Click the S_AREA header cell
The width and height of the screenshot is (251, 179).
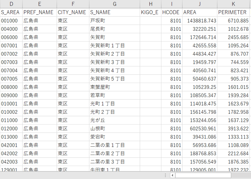[x=11, y=12]
